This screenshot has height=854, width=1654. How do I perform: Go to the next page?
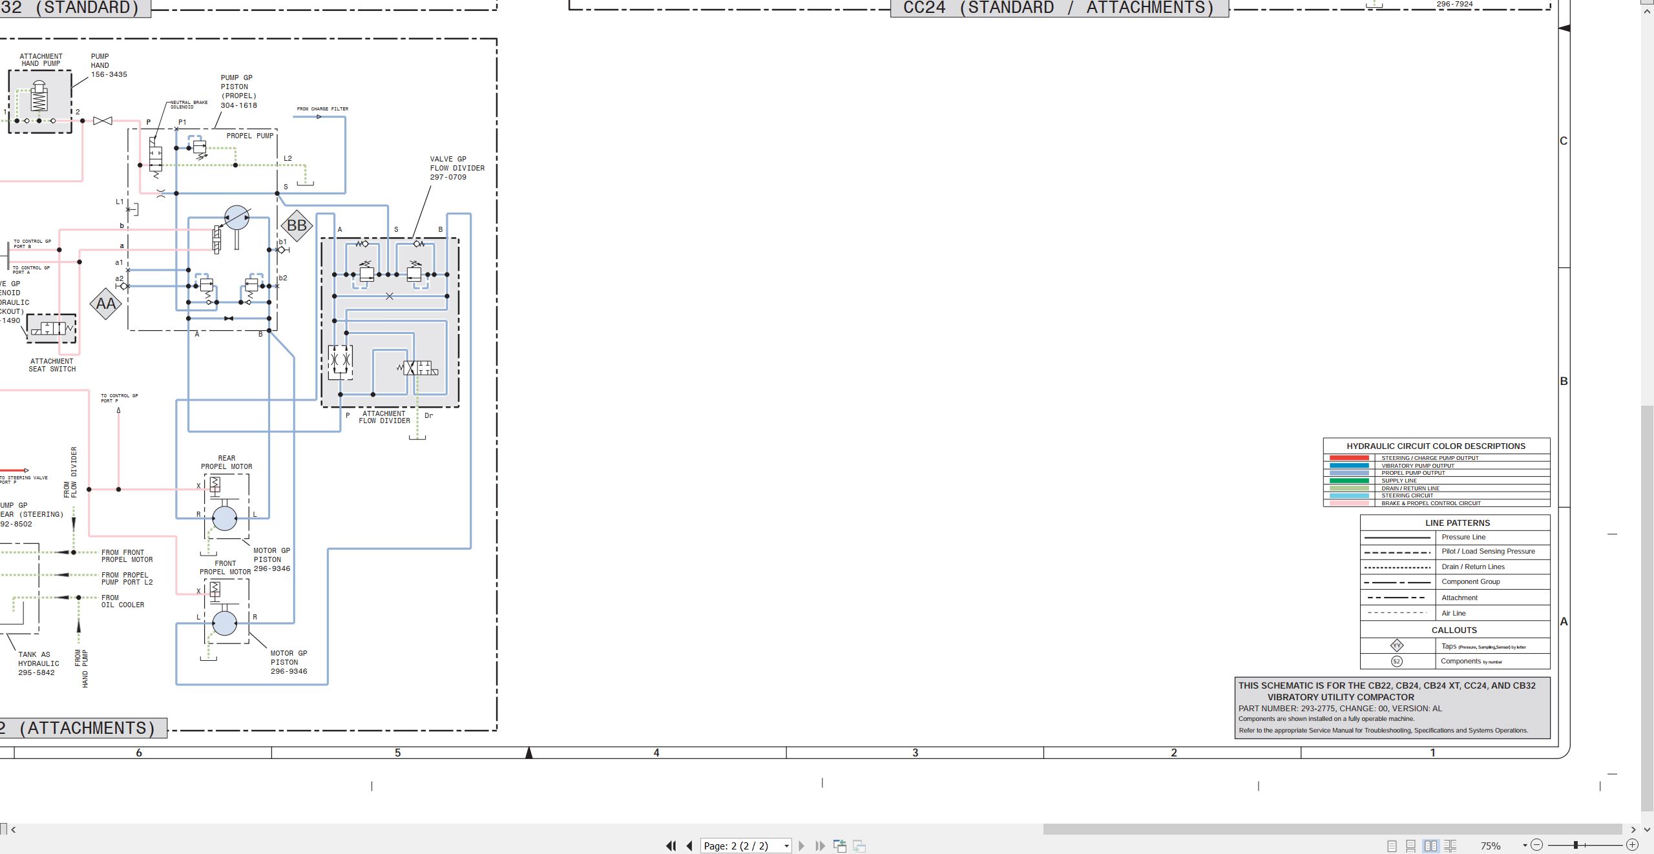802,846
